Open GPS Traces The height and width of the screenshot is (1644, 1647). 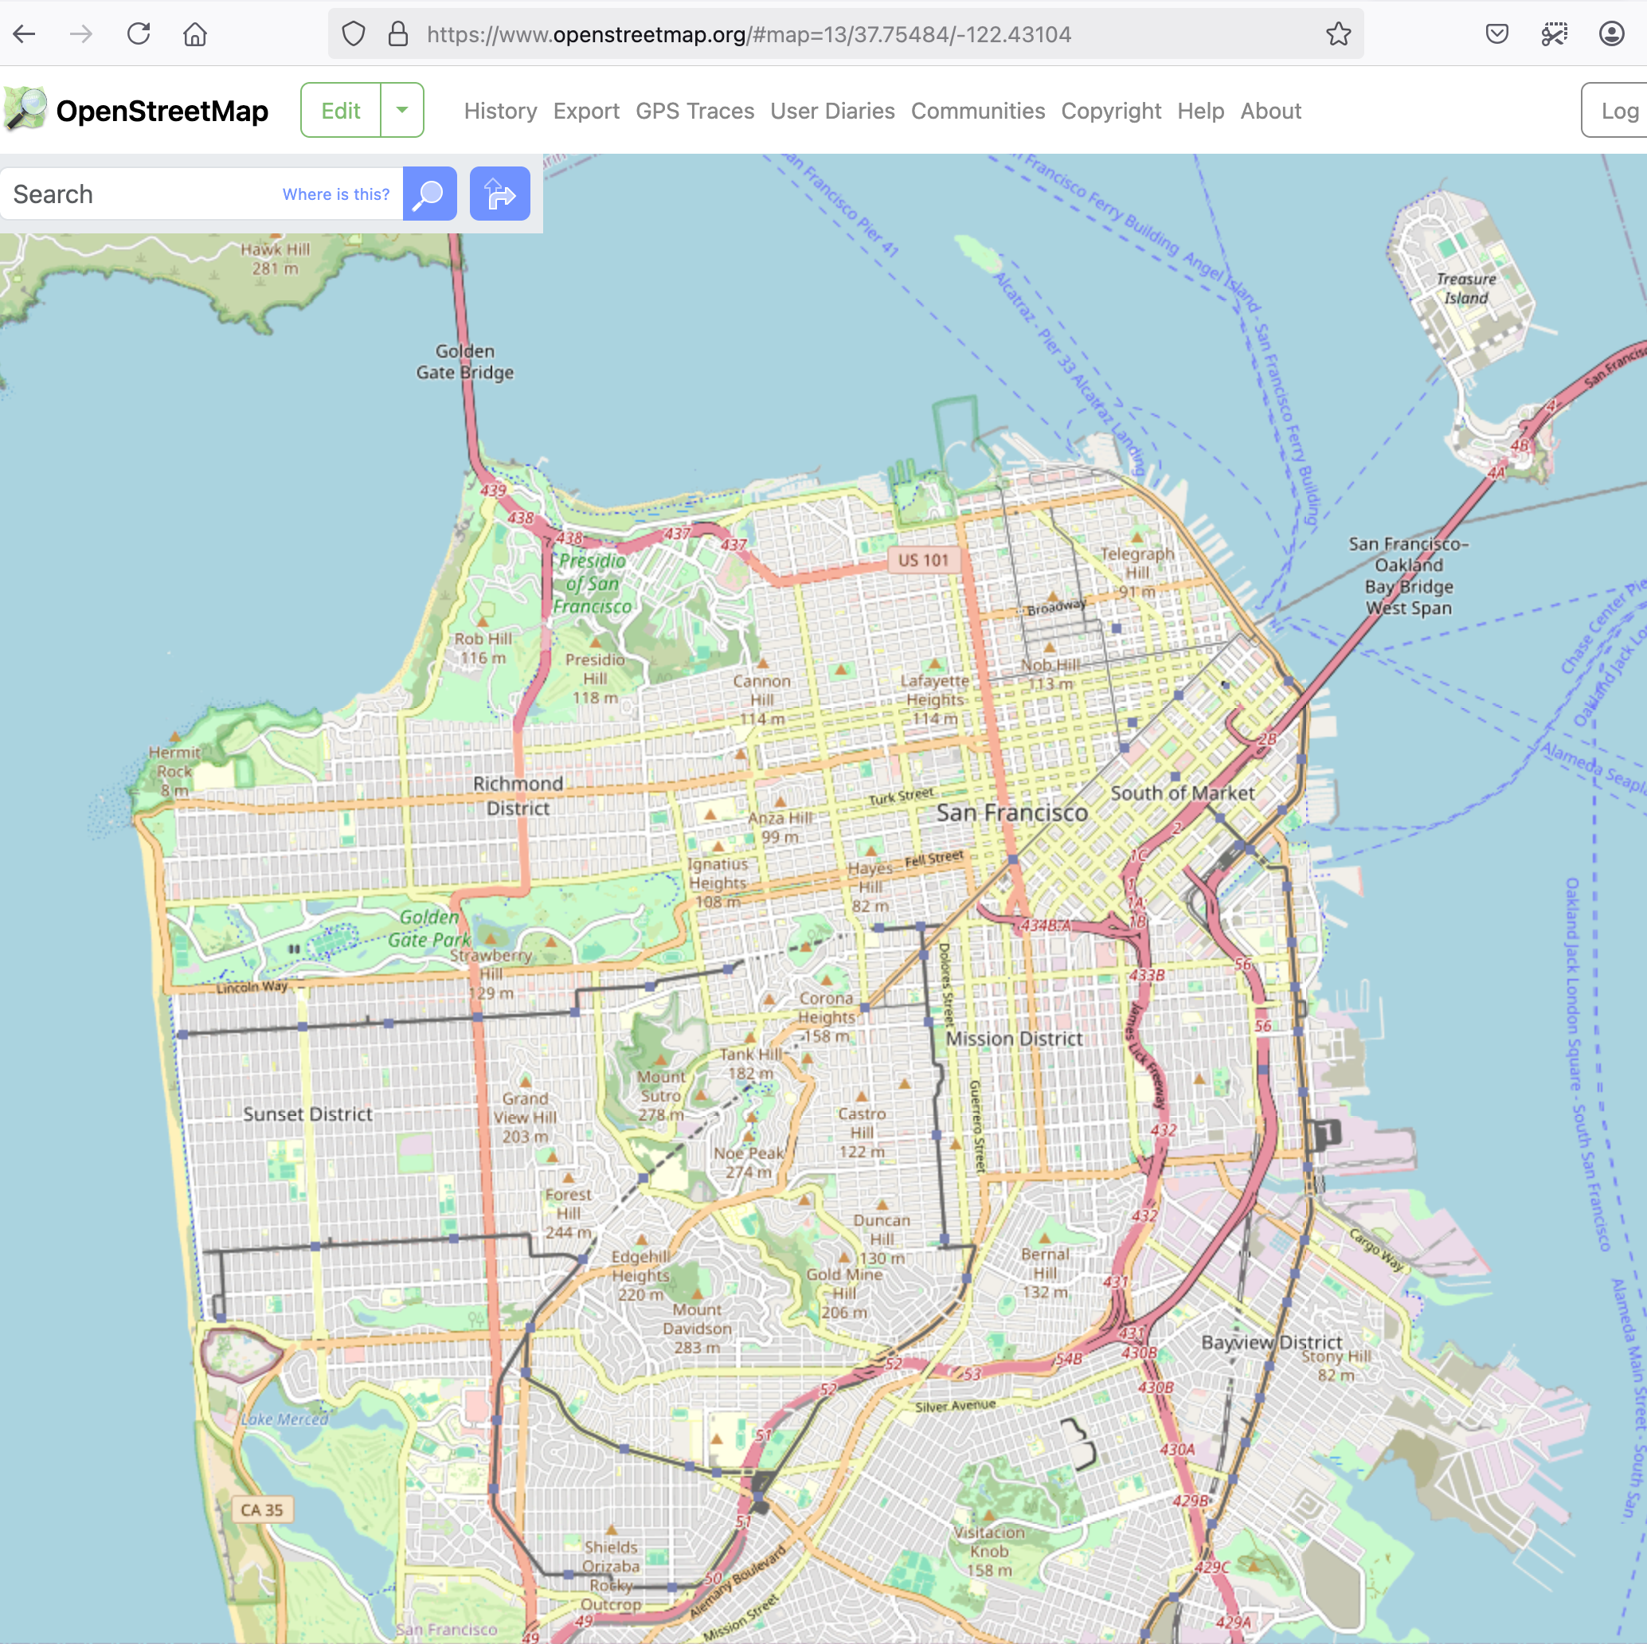click(x=694, y=111)
